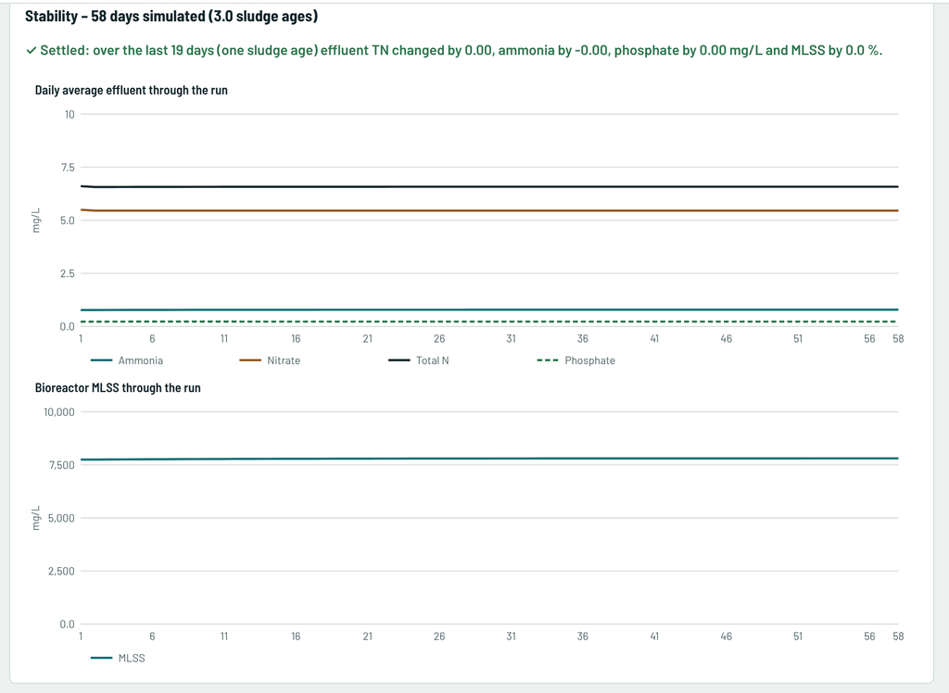Click the teal MLSS line in bioreactor chart

[x=489, y=459]
